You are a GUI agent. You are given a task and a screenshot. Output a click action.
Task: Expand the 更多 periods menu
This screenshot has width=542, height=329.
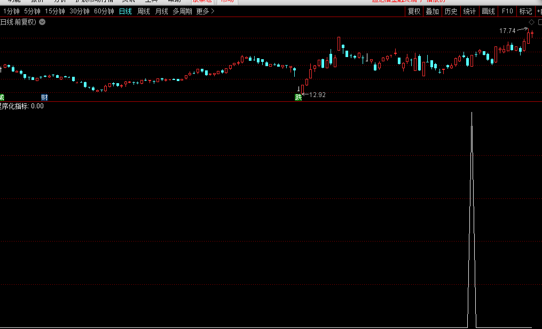205,11
